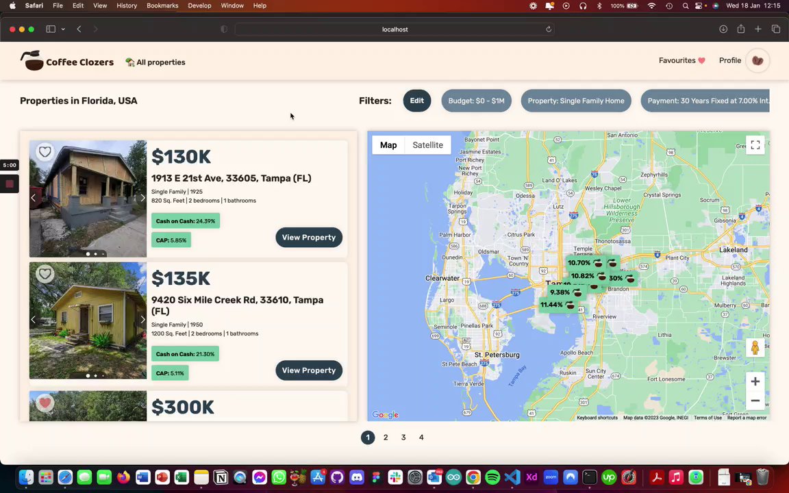The width and height of the screenshot is (789, 493).
Task: Go to results page 4
Action: [421, 438]
